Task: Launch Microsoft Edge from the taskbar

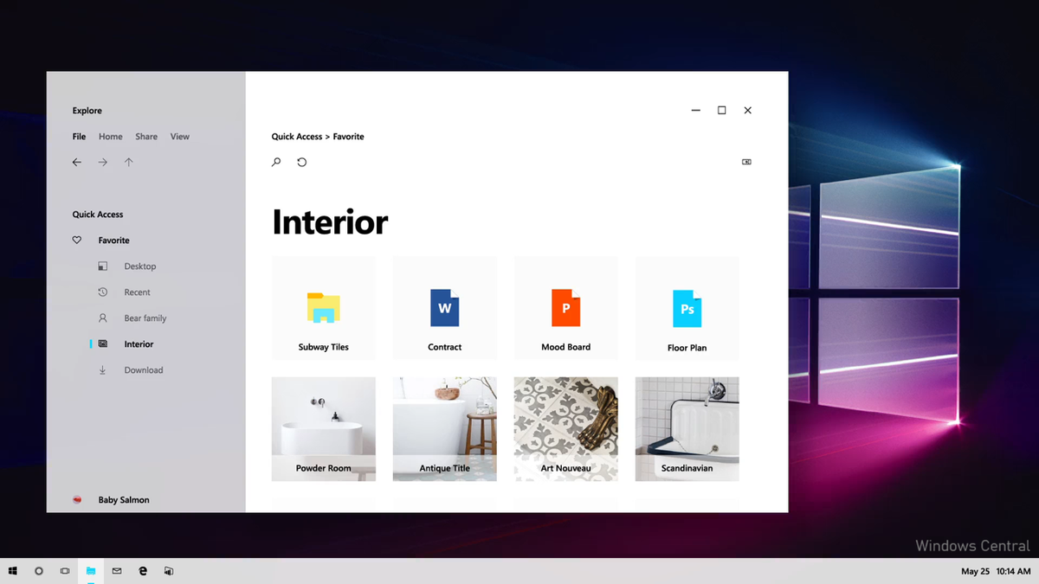Action: [143, 571]
